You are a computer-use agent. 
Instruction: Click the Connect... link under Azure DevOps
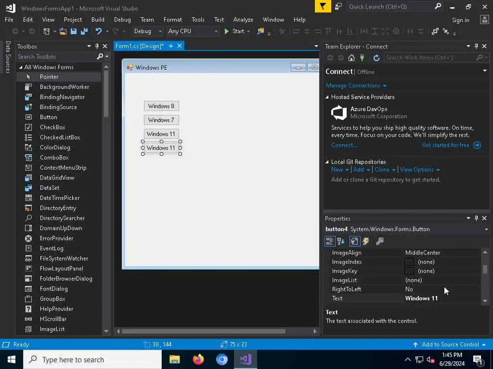(x=344, y=145)
